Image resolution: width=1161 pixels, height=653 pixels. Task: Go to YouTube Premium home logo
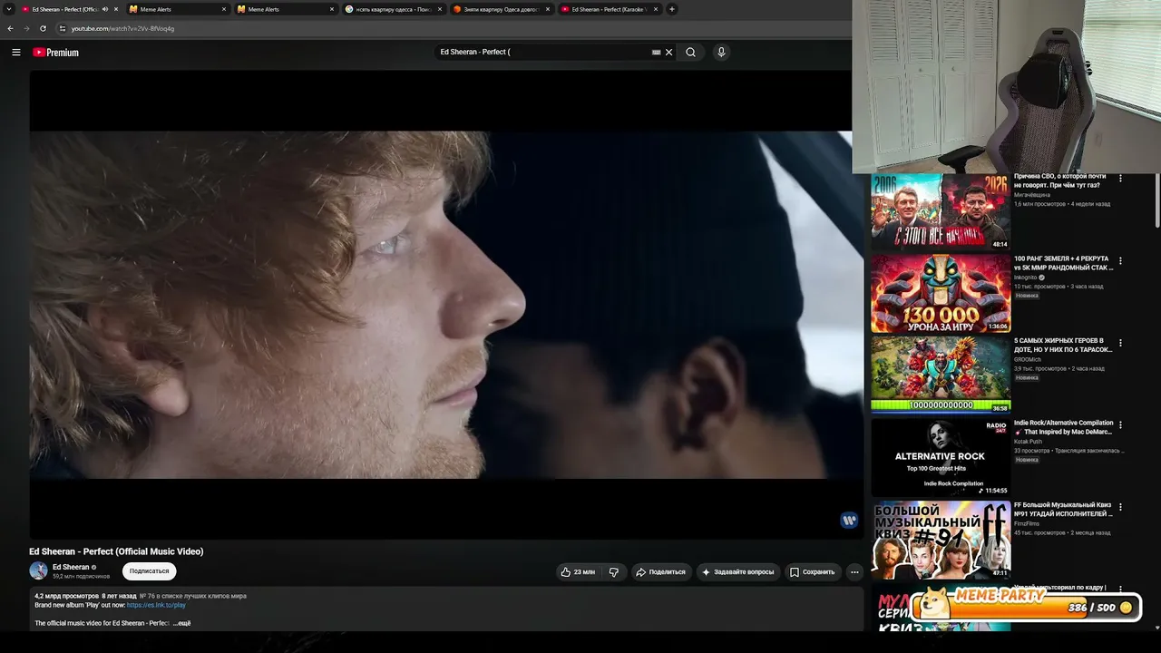pos(56,53)
